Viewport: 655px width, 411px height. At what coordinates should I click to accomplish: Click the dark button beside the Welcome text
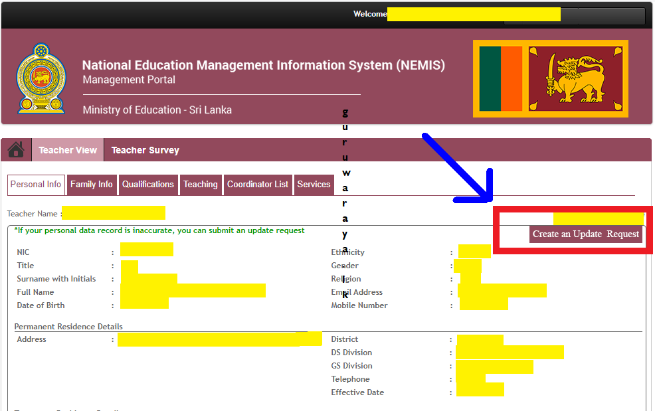click(x=601, y=13)
